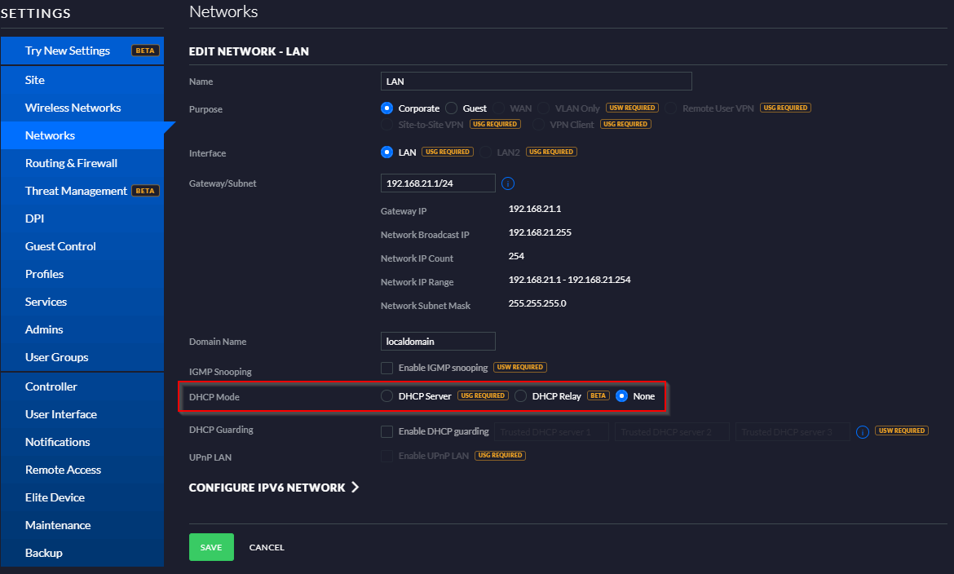Open the Backup settings page
The image size is (954, 574).
pyautogui.click(x=44, y=553)
